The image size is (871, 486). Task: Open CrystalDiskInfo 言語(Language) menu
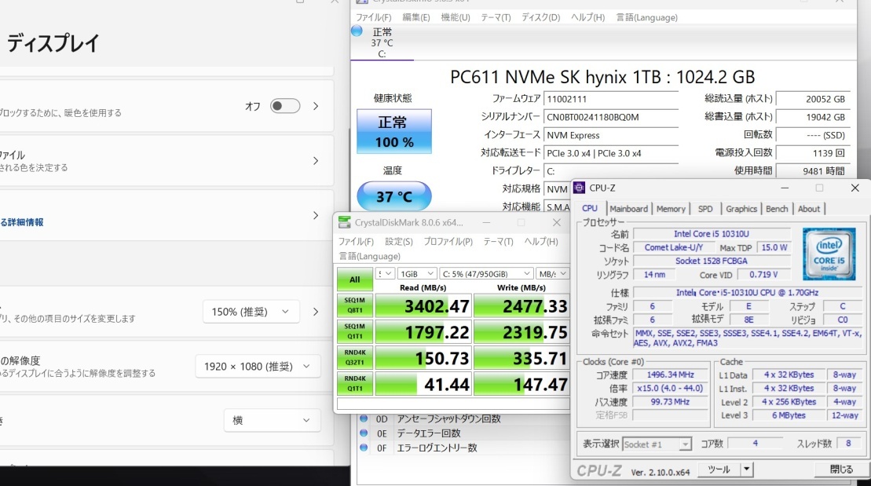tap(646, 17)
